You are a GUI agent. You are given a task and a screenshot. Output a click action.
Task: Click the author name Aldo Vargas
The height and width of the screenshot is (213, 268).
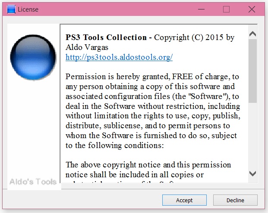pyautogui.click(x=87, y=47)
